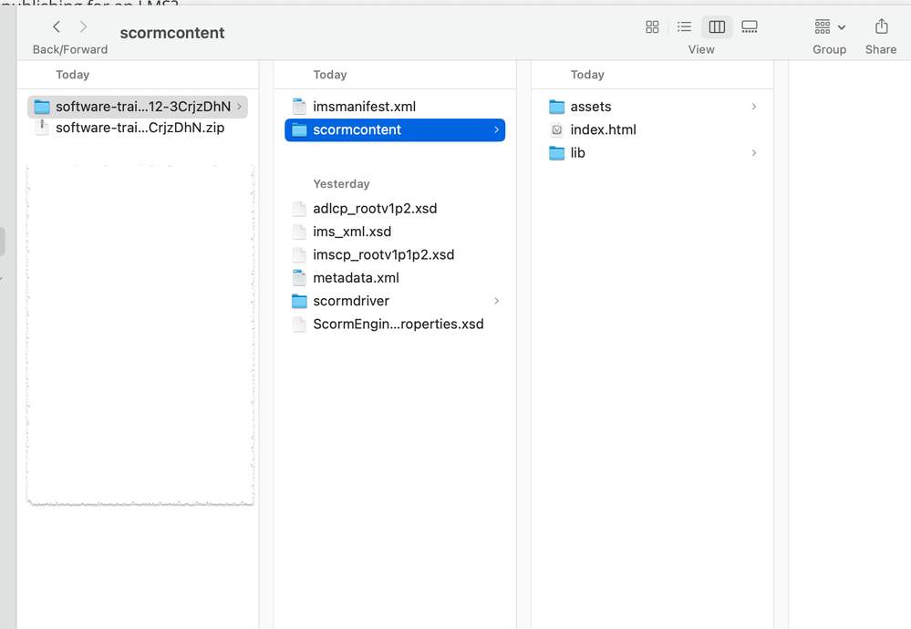Open the Group options dropdown
The image size is (911, 629).
coord(830,27)
